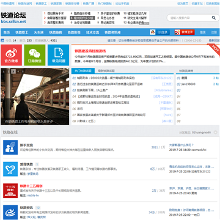Click the stats chart icon beside 今日
Viewport: 220px width, 220px height.
coord(2,40)
